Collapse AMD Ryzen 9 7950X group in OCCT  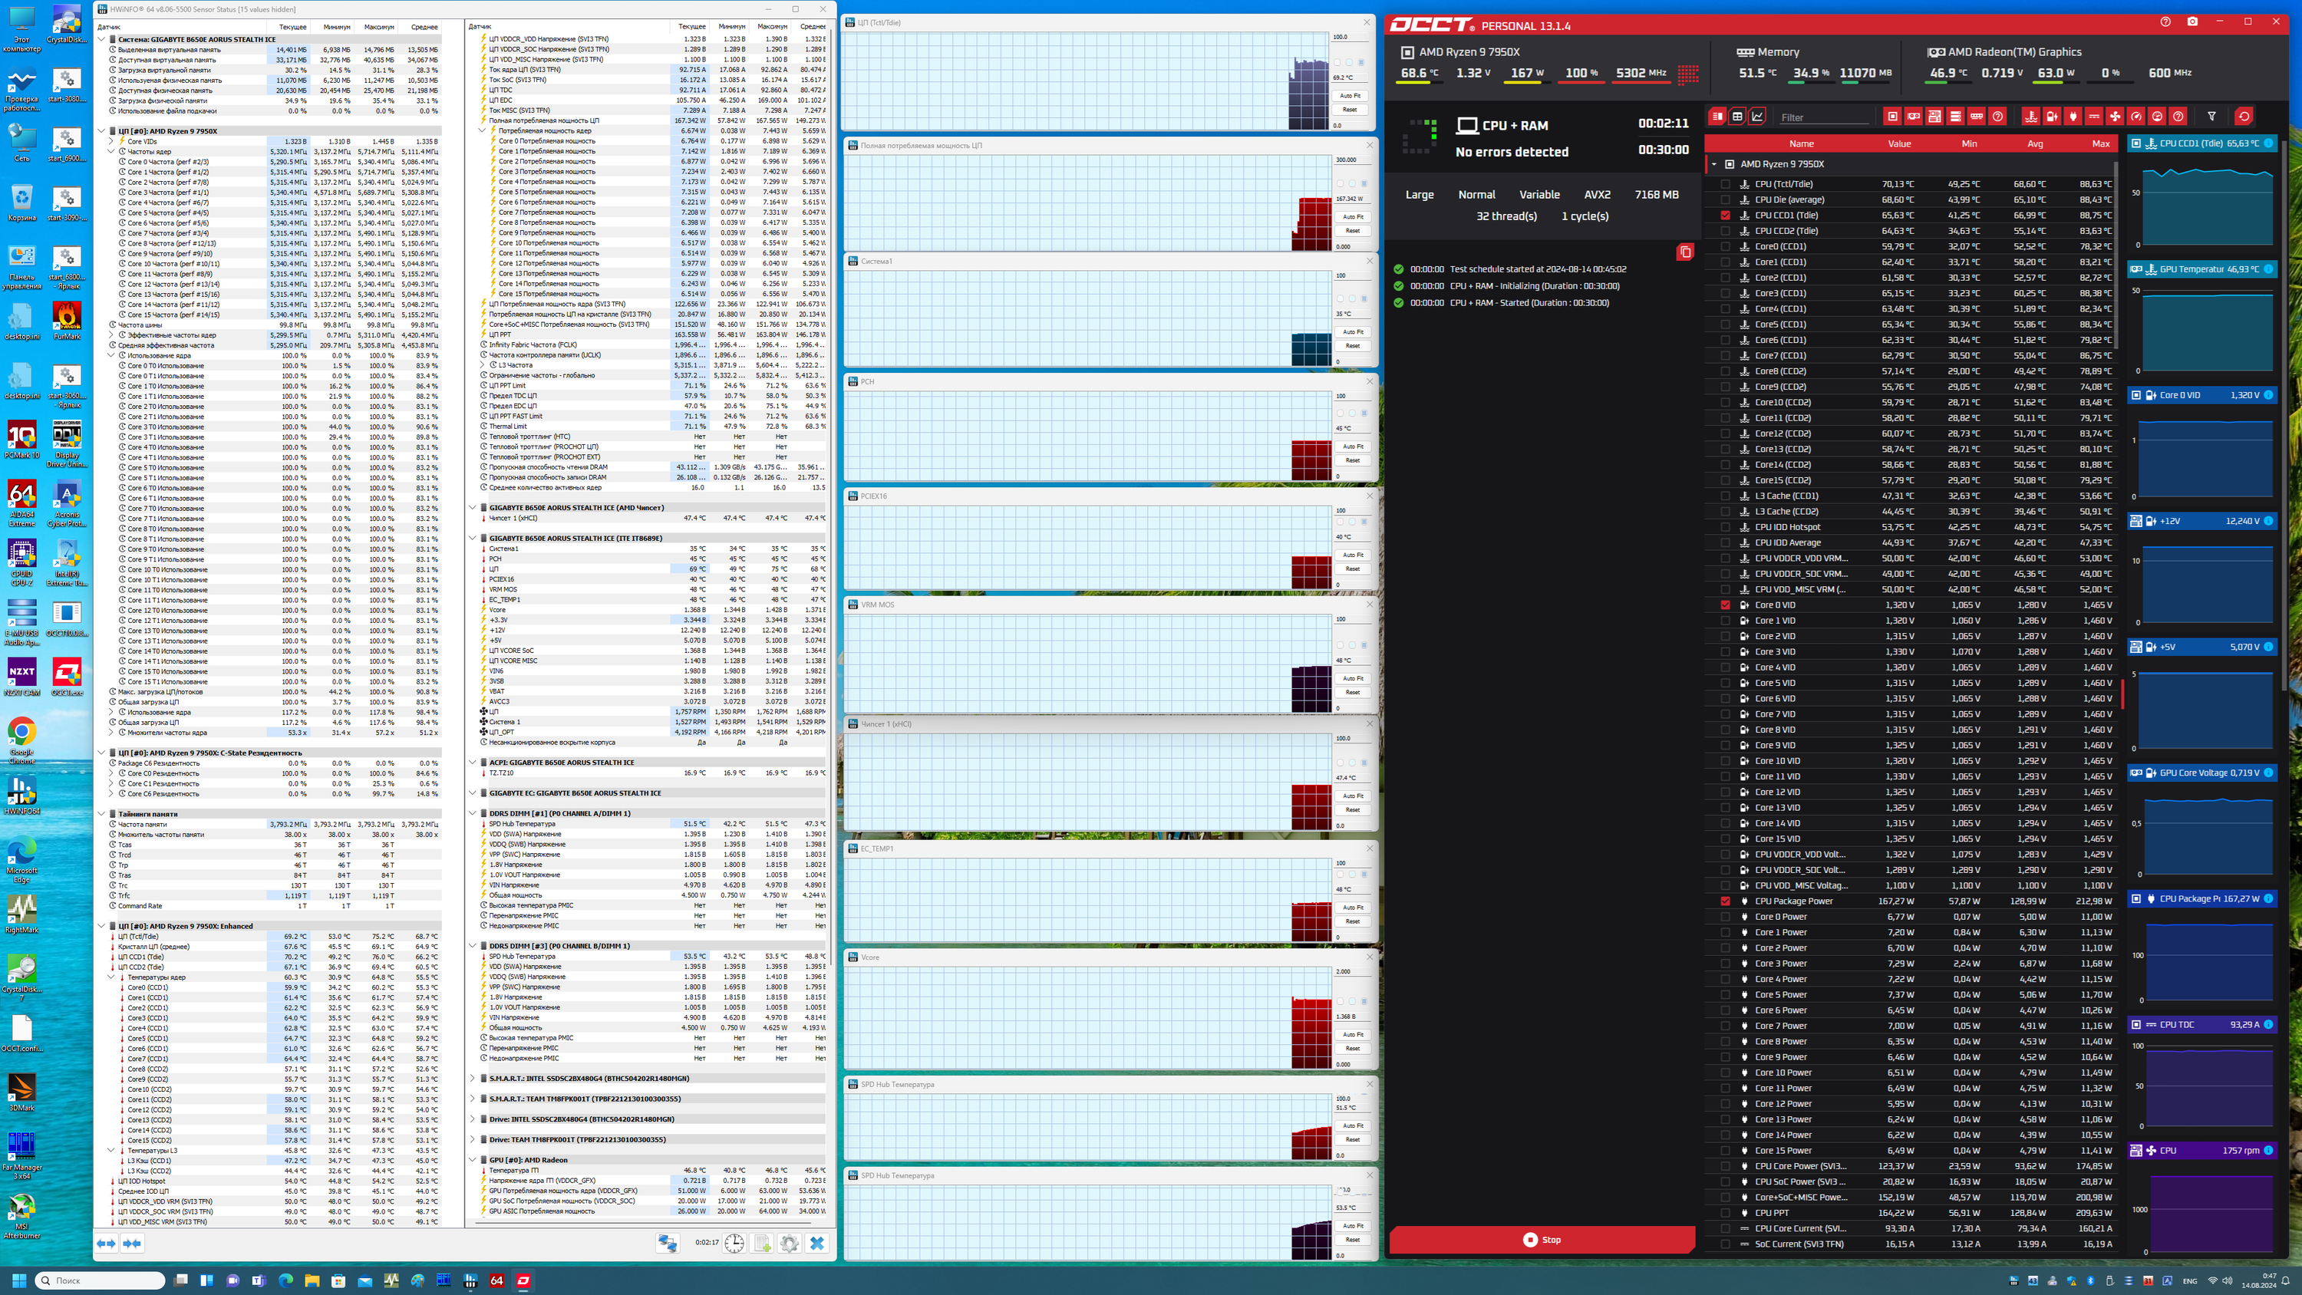pyautogui.click(x=1713, y=164)
